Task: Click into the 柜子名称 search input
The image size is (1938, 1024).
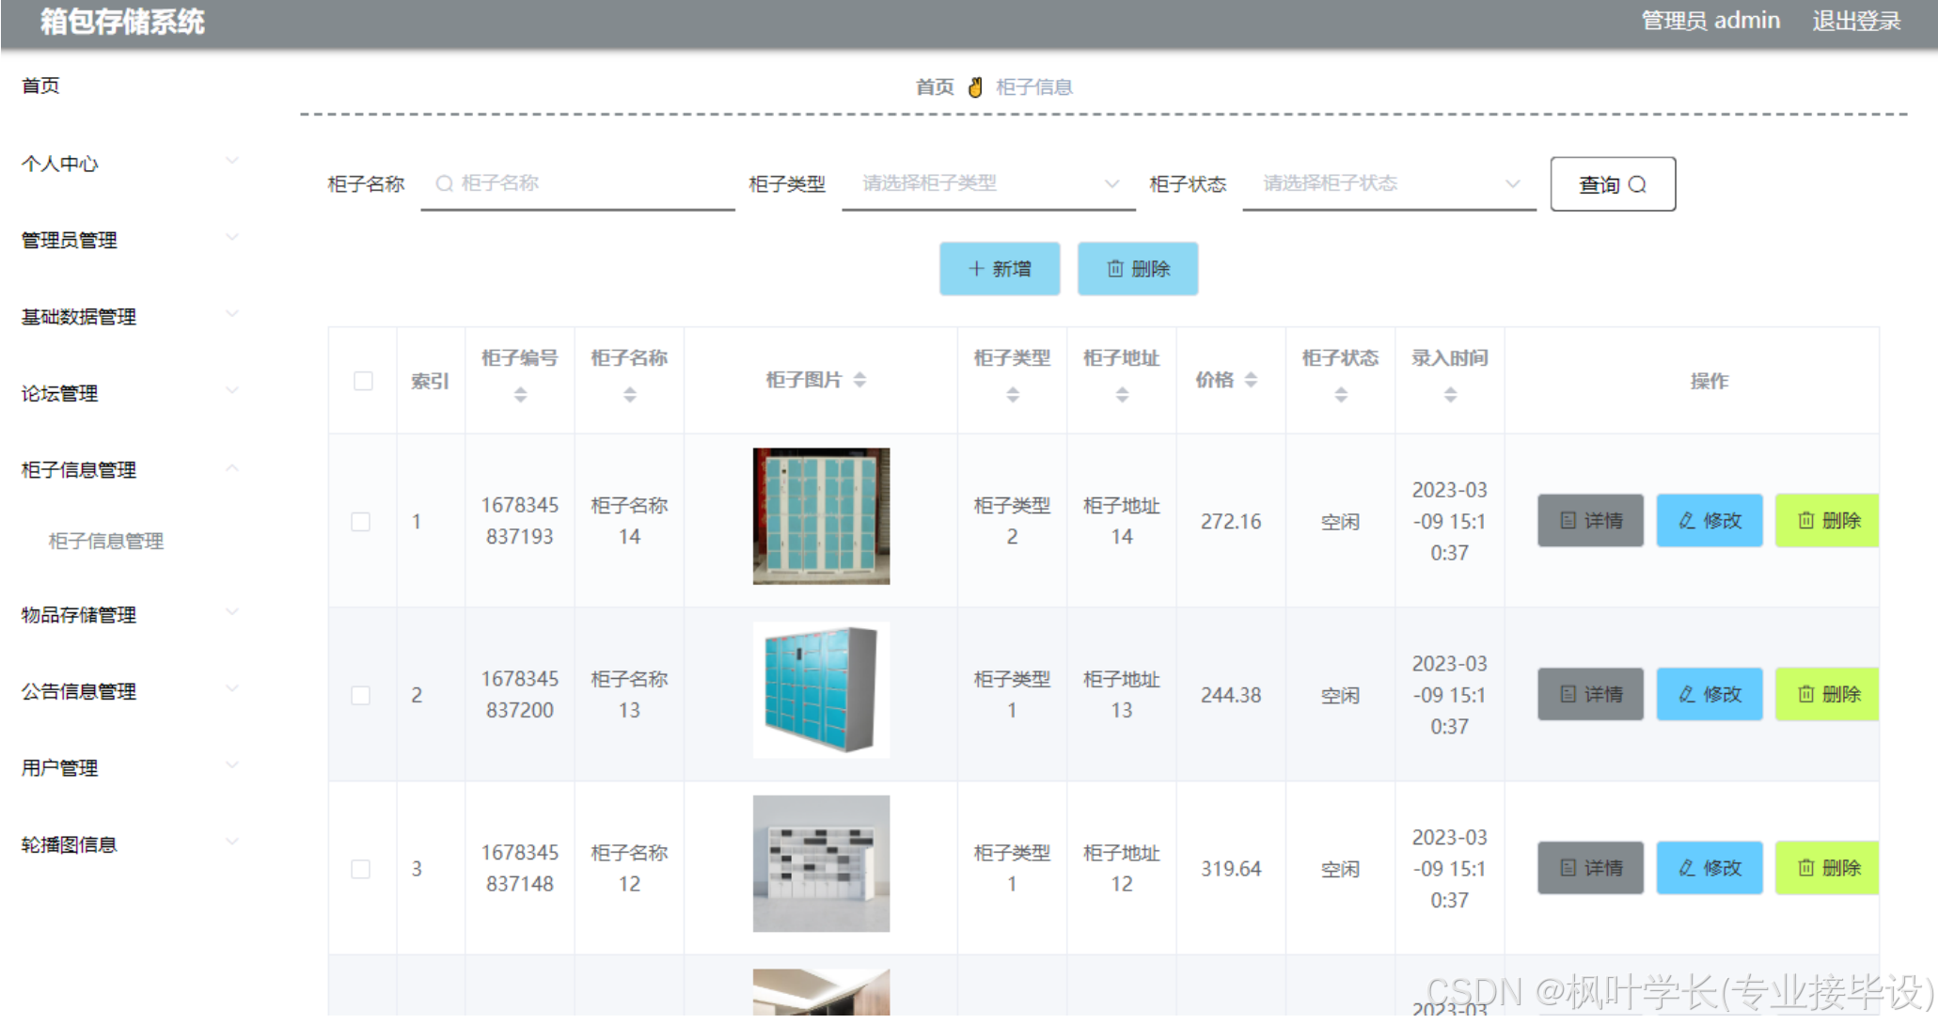Action: pos(578,184)
